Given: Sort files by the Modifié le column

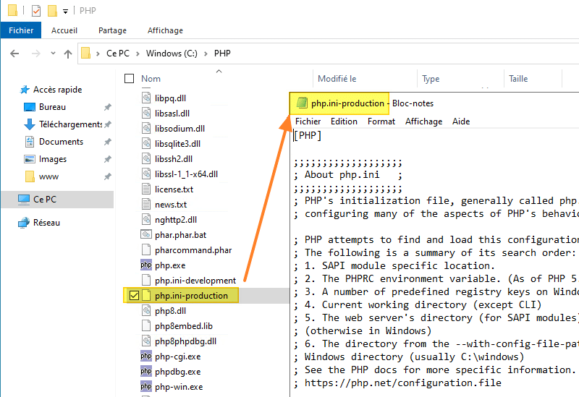Looking at the screenshot, I should tap(337, 79).
